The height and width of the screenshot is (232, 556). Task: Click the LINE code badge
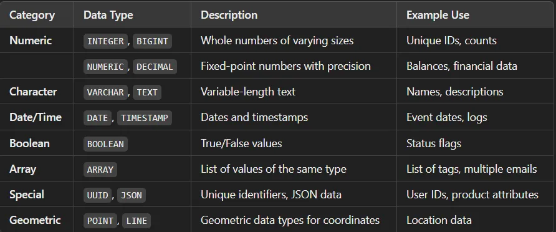click(x=137, y=221)
